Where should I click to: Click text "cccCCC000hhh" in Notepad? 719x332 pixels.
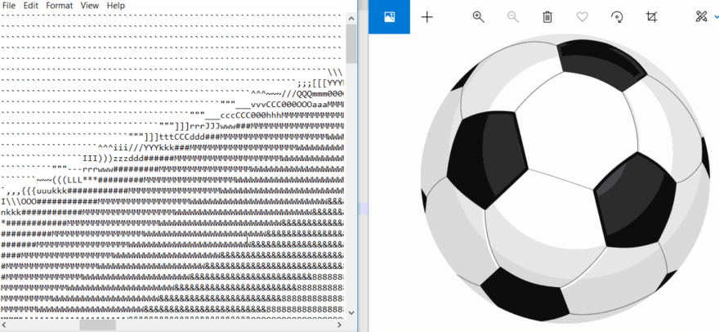[251, 115]
